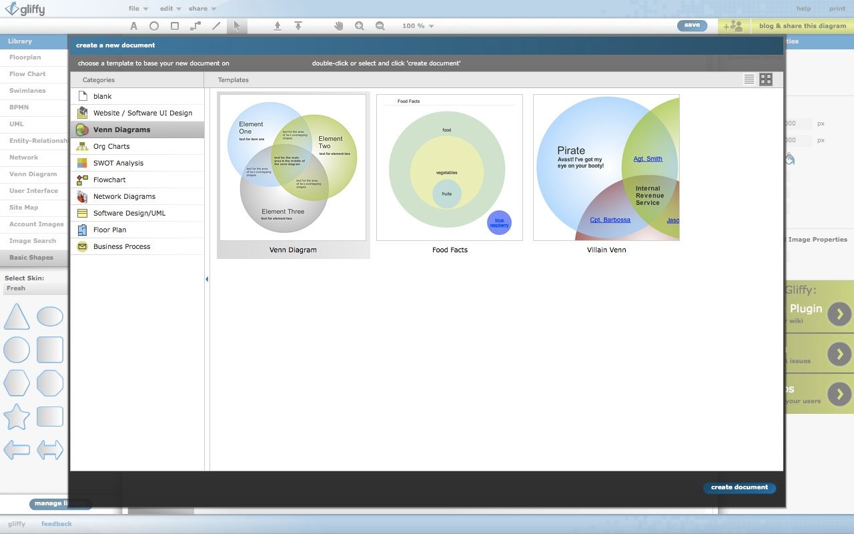The image size is (854, 534).
Task: Select the Venn Diagrams category
Action: 137,129
